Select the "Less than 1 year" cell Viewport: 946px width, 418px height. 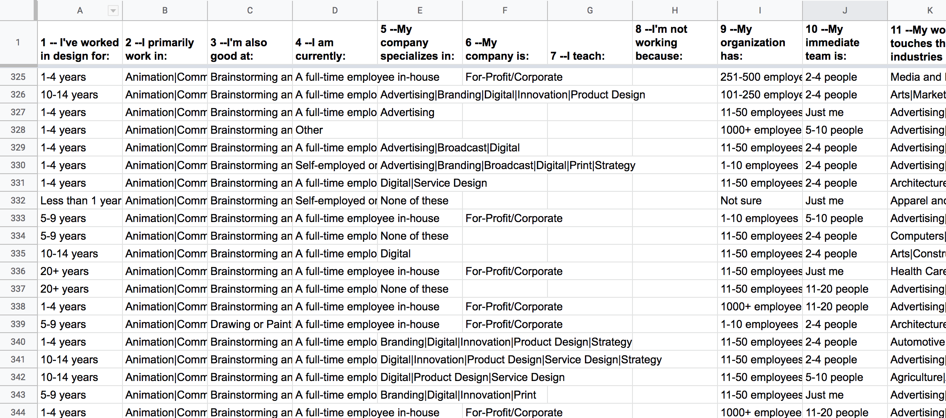click(x=80, y=201)
